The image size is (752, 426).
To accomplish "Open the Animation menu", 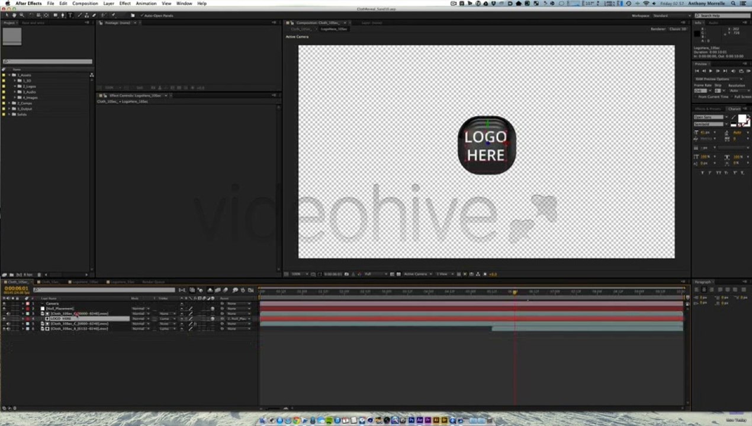I will click(146, 4).
